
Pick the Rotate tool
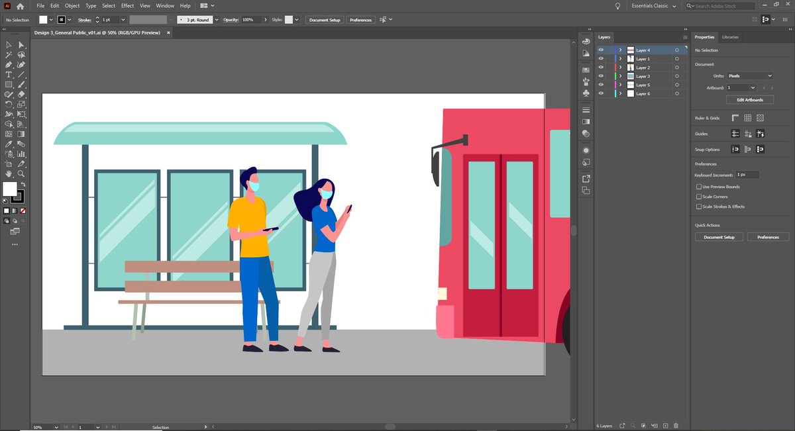coord(9,105)
